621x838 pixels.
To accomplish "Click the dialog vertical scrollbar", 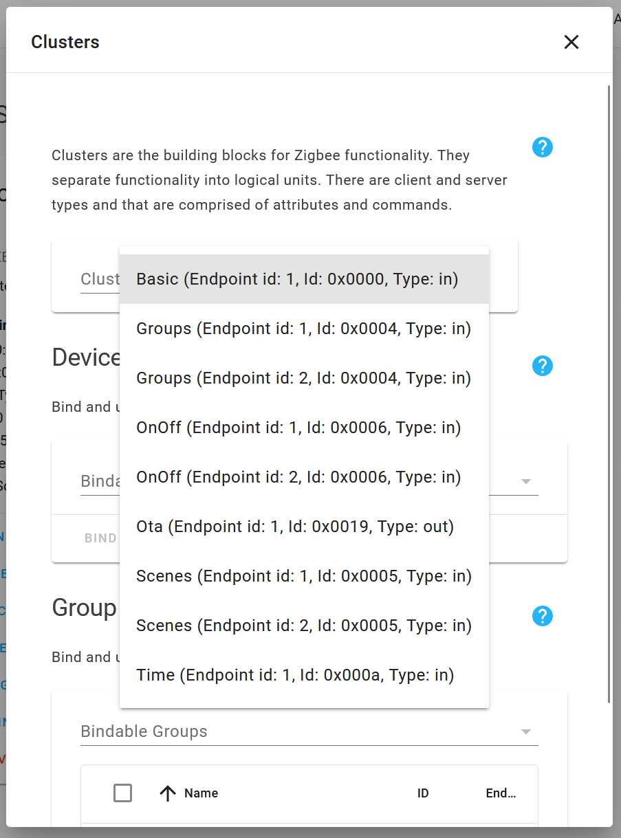I will coord(609,394).
